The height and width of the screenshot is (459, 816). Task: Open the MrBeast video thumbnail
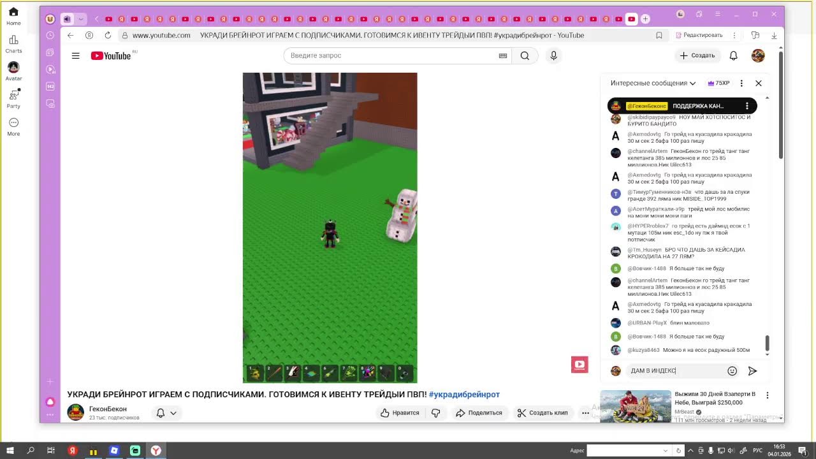(x=635, y=406)
